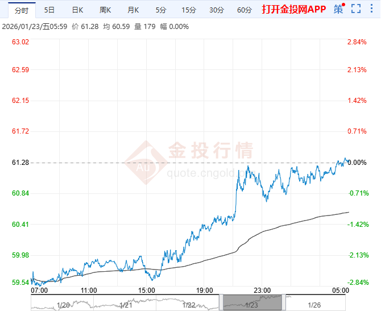This screenshot has width=381, height=311.
Task: Open the 打开金投网APP link
Action: (x=294, y=9)
